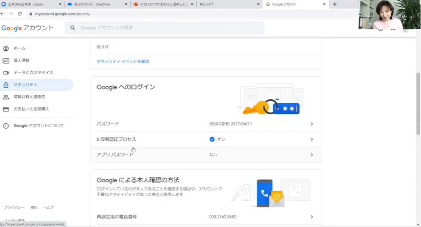The image size is (421, 227).
Task: Expand 再設定用の電話番号 row chevron
Action: pyautogui.click(x=312, y=217)
